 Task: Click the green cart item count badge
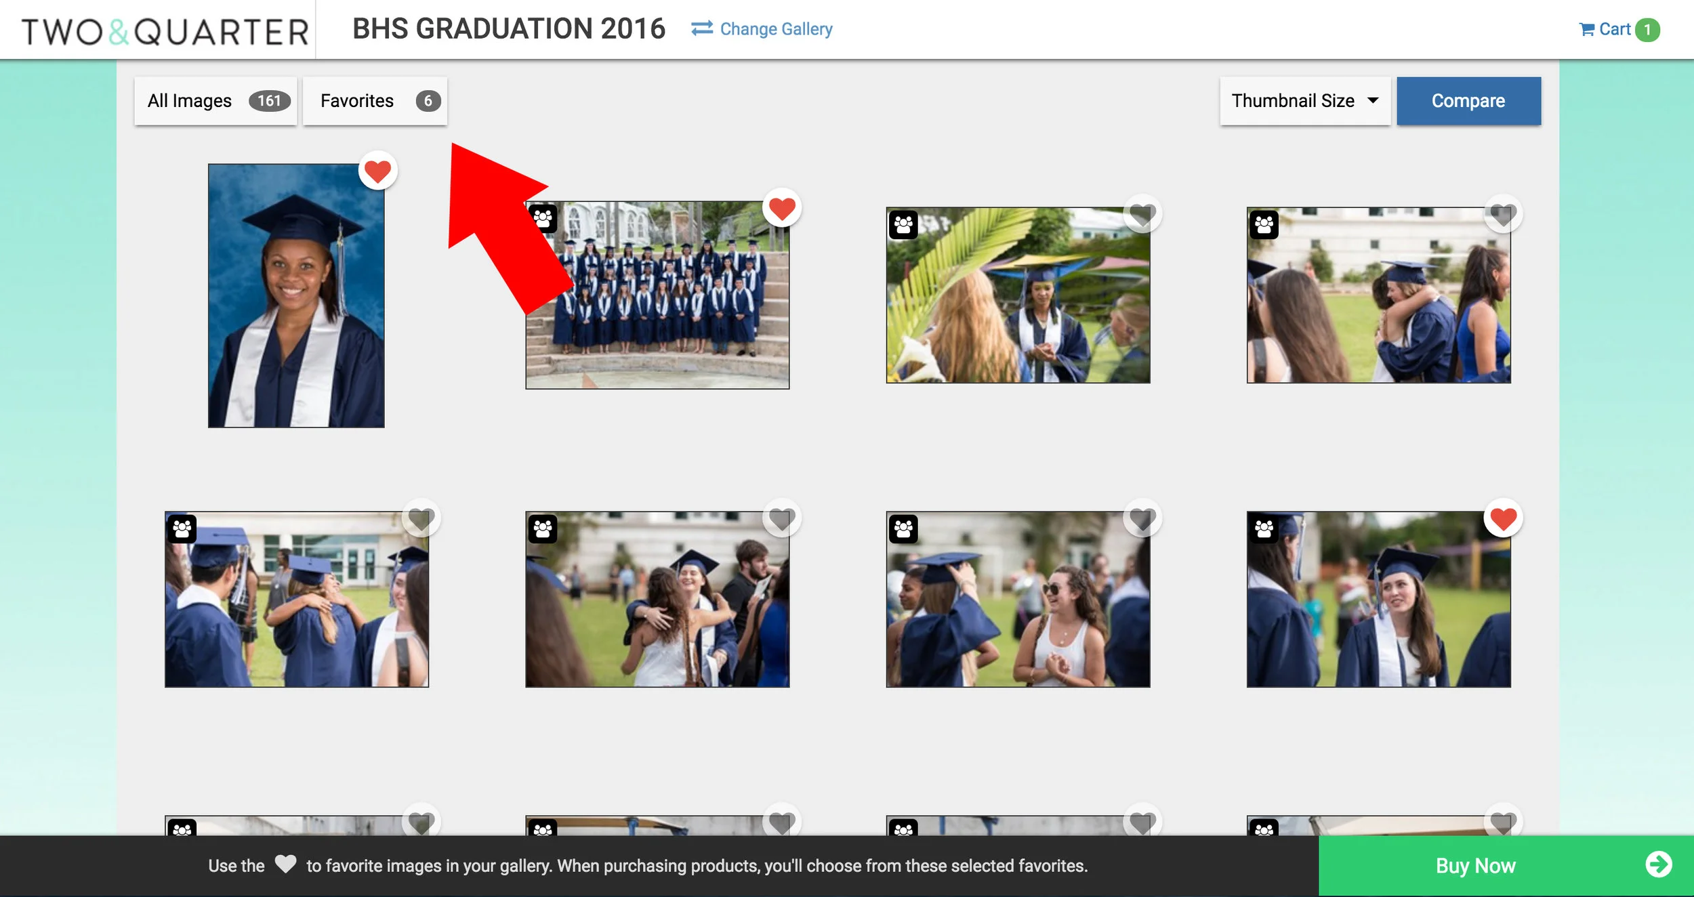pos(1647,30)
